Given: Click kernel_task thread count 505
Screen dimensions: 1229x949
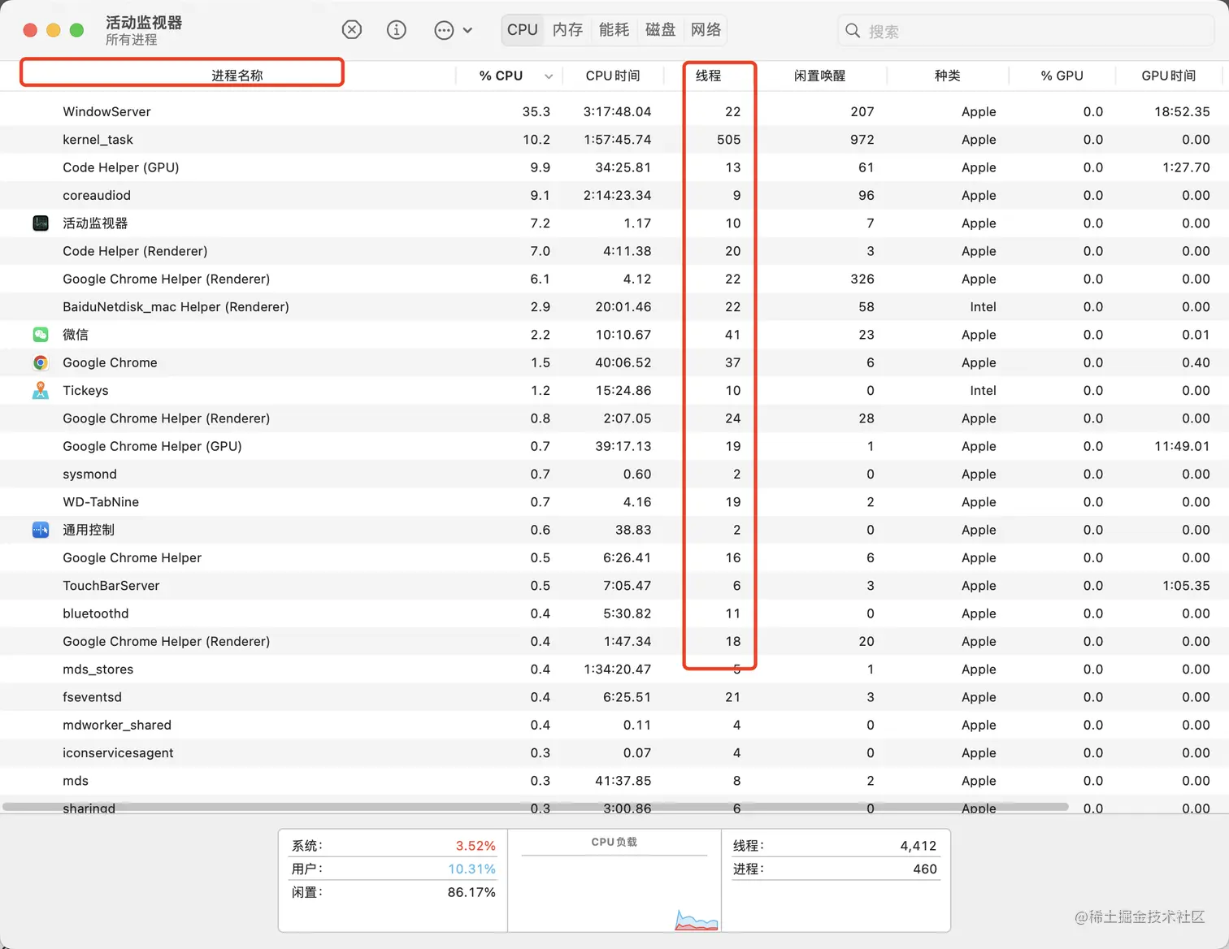Looking at the screenshot, I should coord(728,140).
